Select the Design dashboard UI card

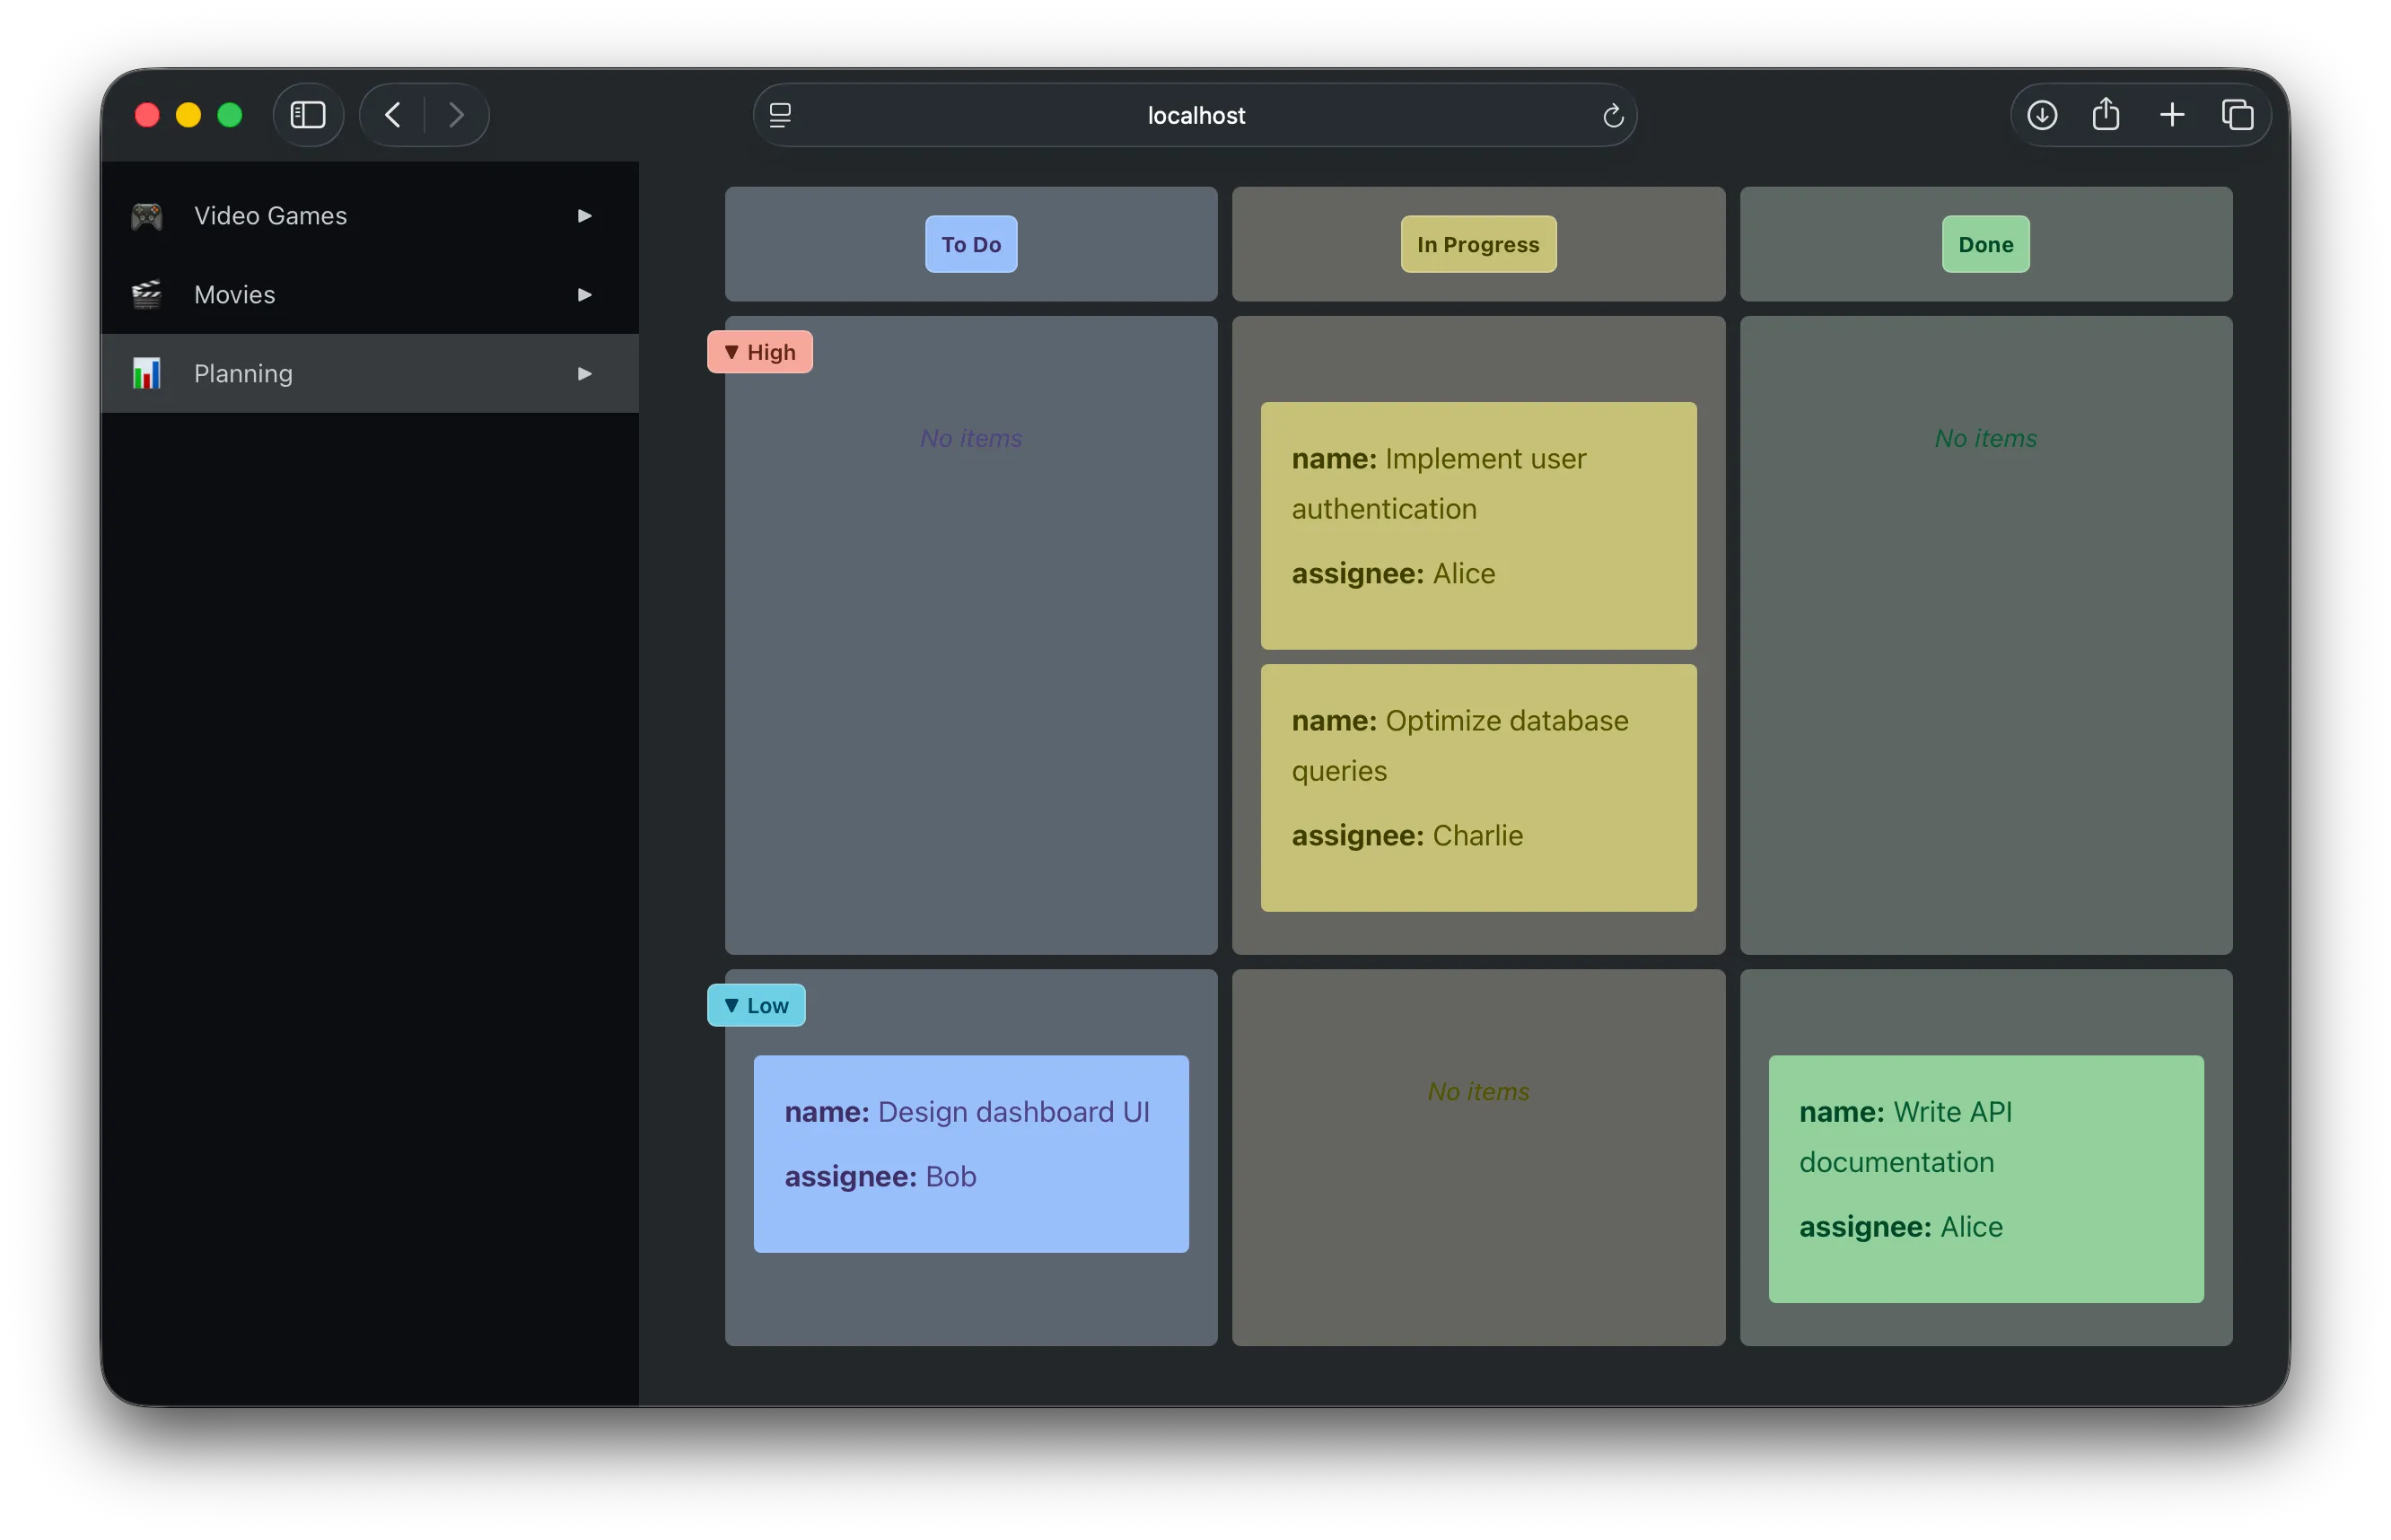(x=969, y=1153)
